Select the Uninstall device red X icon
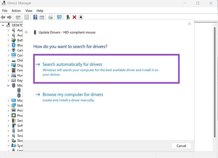Image resolution: width=218 pixels, height=158 pixels. 74,17
